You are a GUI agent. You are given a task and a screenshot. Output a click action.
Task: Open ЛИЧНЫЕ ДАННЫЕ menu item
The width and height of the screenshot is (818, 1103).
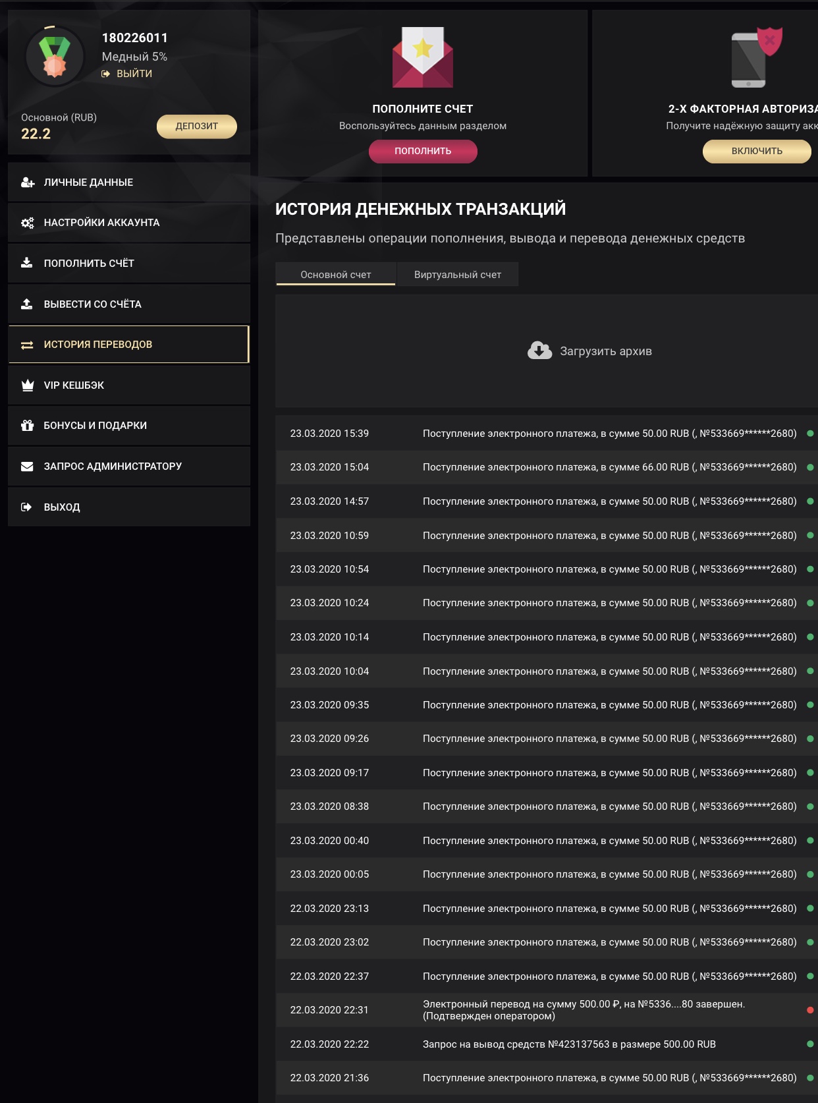click(129, 183)
